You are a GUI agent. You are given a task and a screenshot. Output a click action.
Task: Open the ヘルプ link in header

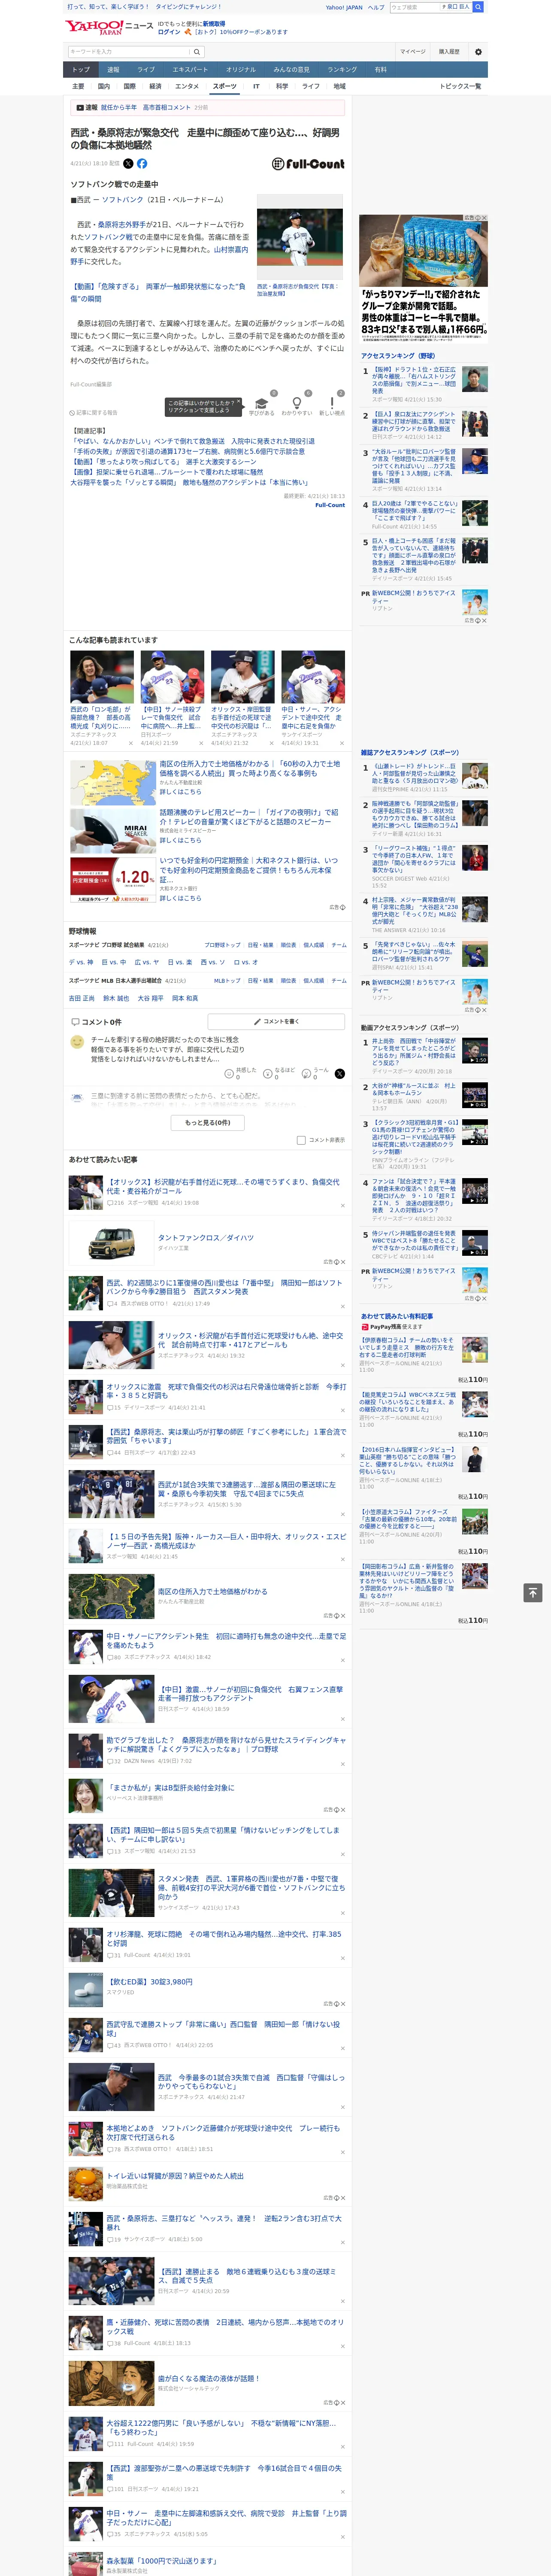[x=376, y=7]
